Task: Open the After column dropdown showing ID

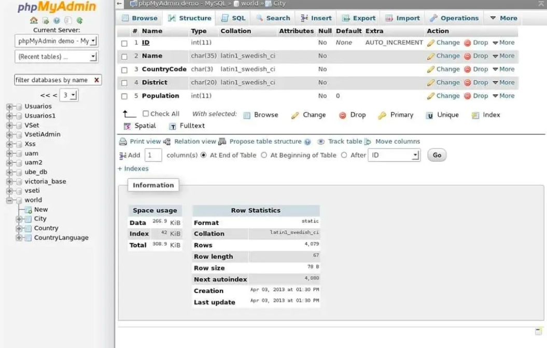Action: click(x=394, y=155)
